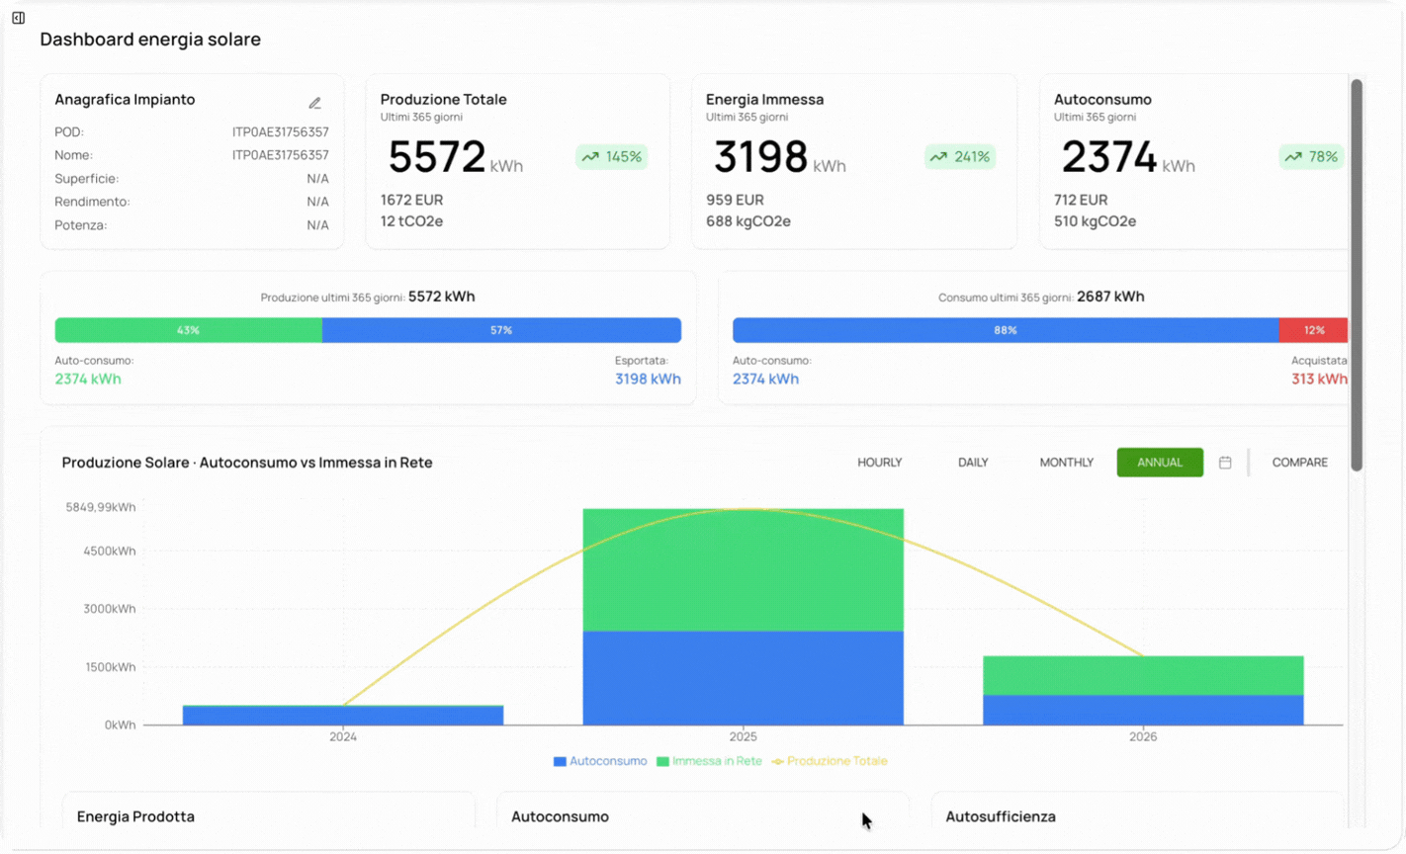The height and width of the screenshot is (854, 1406).
Task: Switch chart to MONTHLY view
Action: 1066,463
